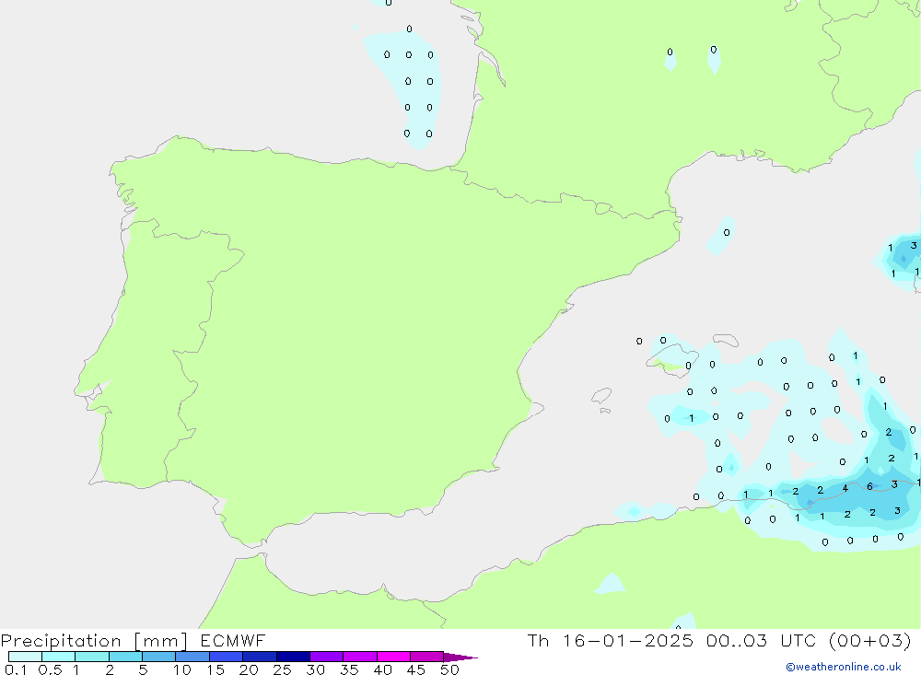Click the 4 mm precipitation value on the map
This screenshot has height=675, width=921.
[x=845, y=489]
